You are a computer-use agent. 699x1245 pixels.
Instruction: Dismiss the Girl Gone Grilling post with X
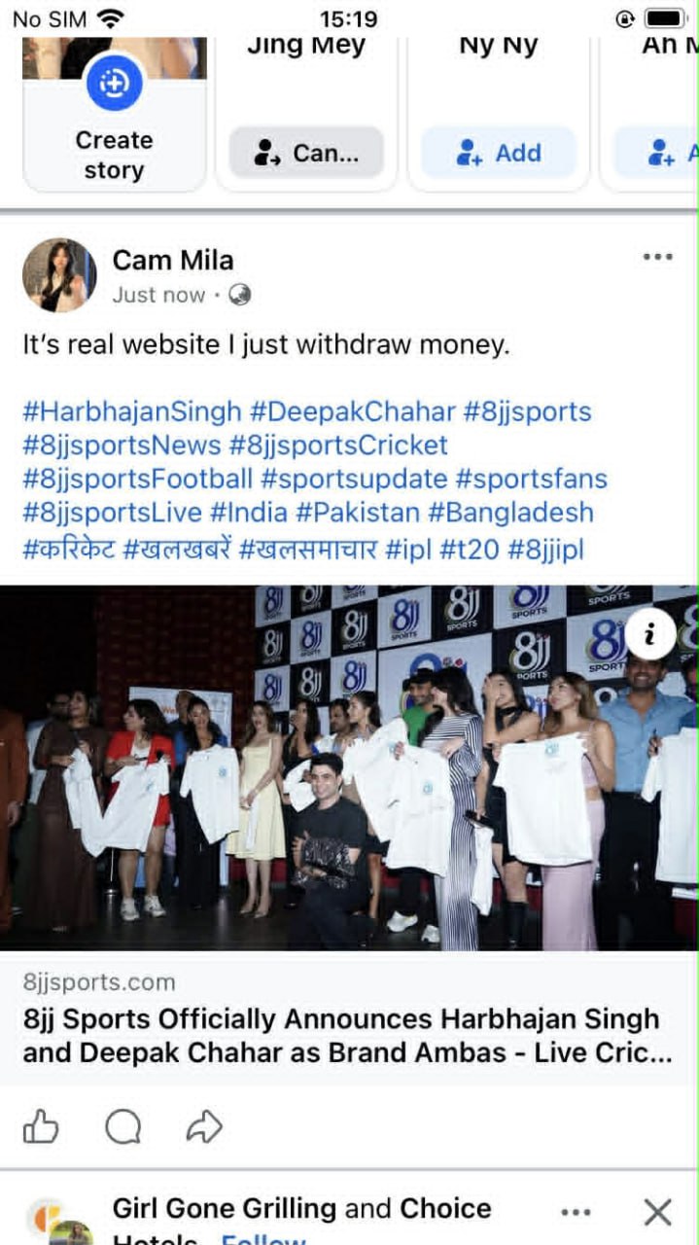pos(658,1212)
